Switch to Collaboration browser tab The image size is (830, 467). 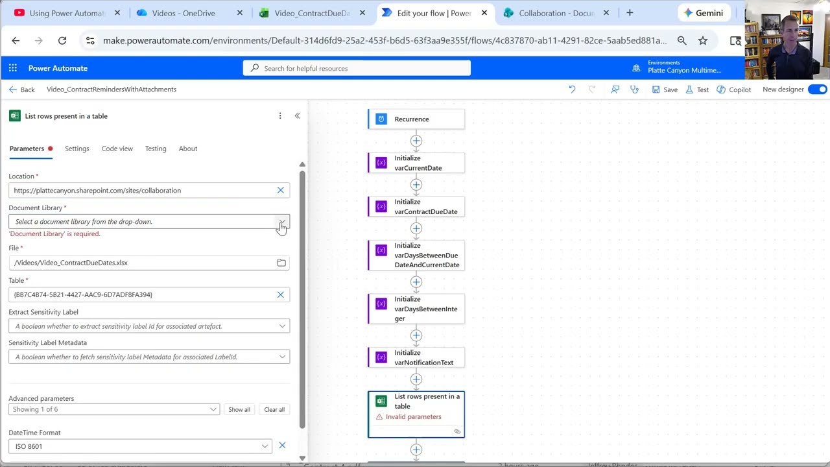pos(556,13)
